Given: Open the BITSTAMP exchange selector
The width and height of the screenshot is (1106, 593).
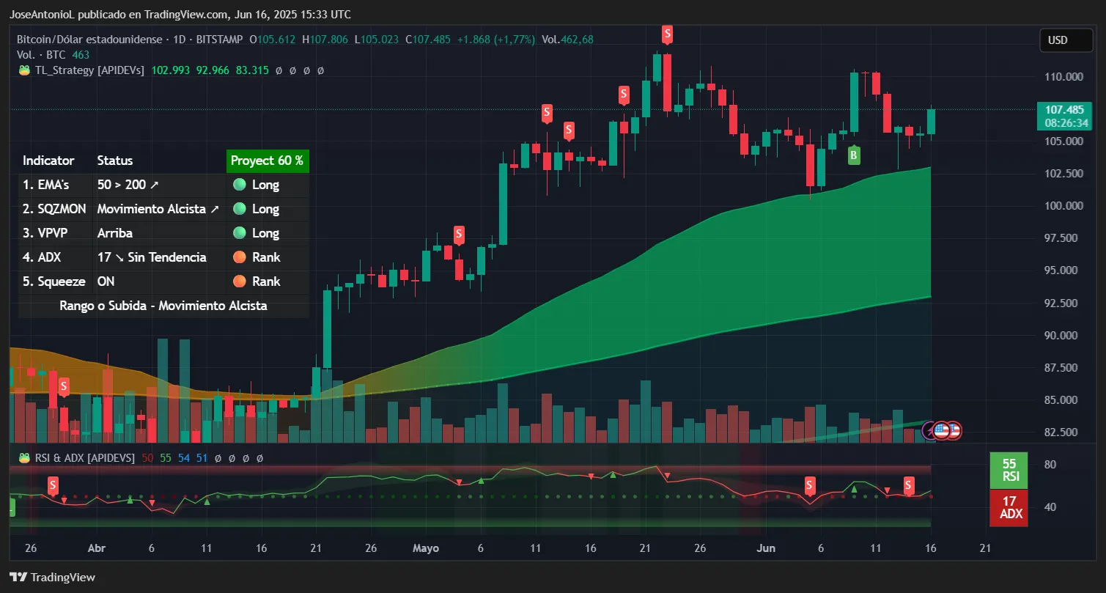Looking at the screenshot, I should pyautogui.click(x=218, y=40).
